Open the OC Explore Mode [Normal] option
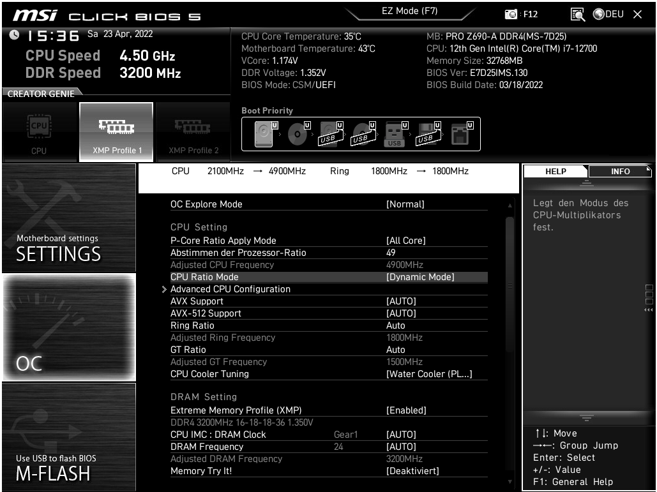This screenshot has width=657, height=492. click(x=328, y=204)
